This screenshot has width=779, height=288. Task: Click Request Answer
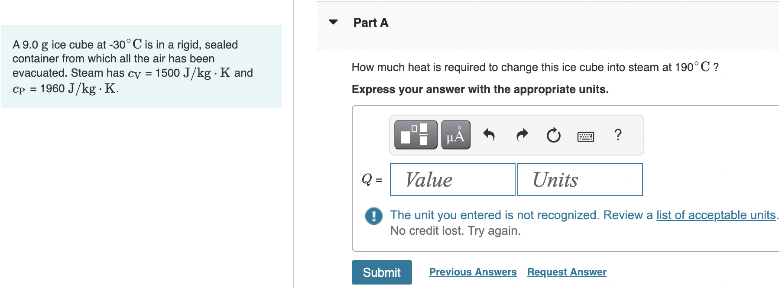click(566, 272)
